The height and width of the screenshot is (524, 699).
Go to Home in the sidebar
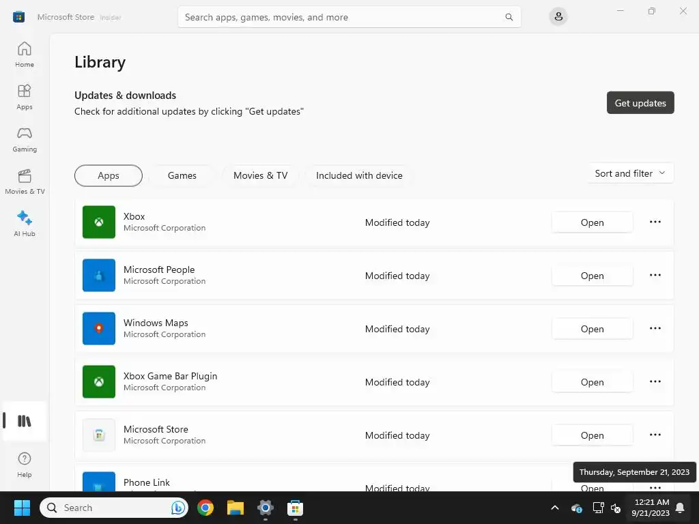(25, 55)
